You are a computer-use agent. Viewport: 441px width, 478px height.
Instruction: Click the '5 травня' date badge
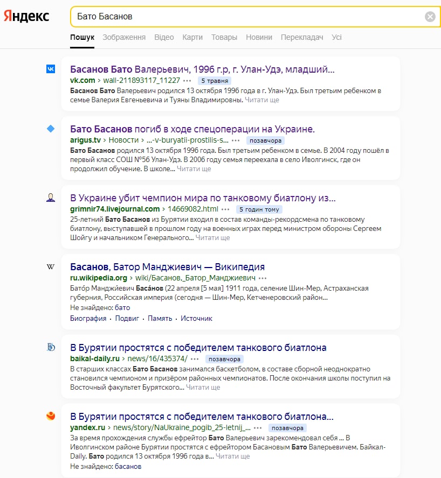click(215, 81)
